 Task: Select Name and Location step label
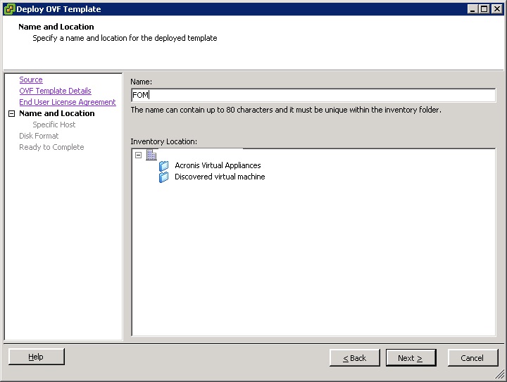57,113
